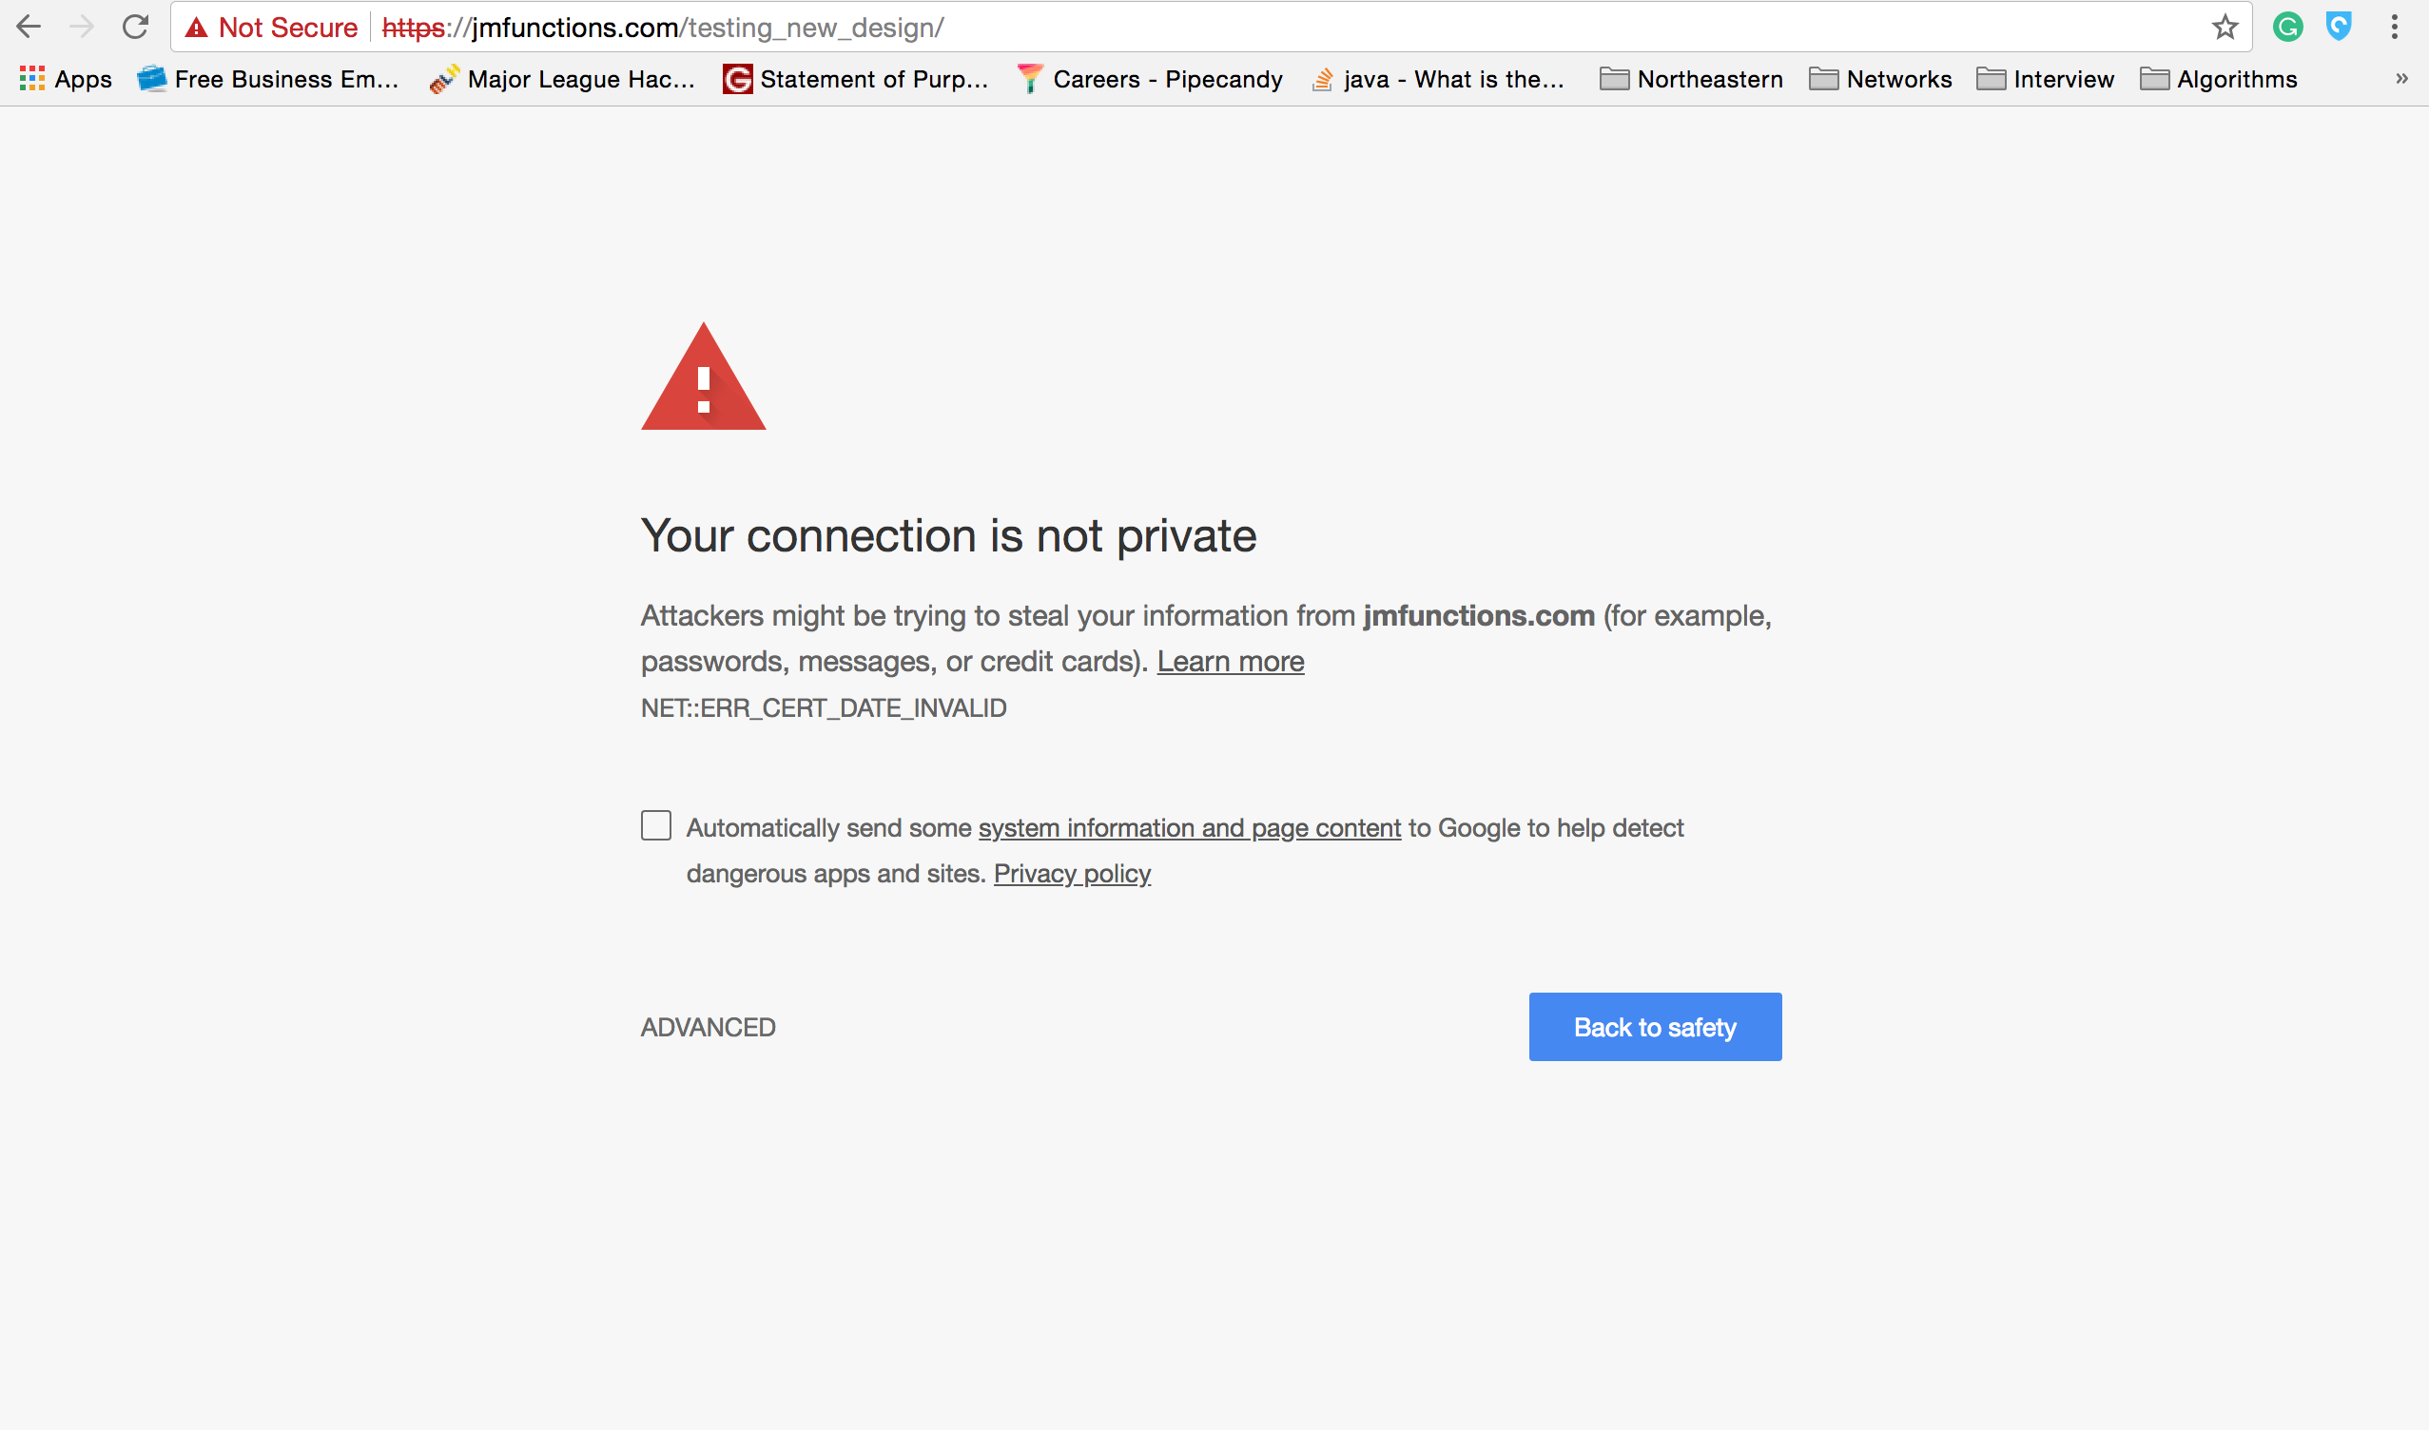This screenshot has width=2429, height=1430.
Task: Enable automatic reporting to Google checkbox
Action: coord(656,826)
